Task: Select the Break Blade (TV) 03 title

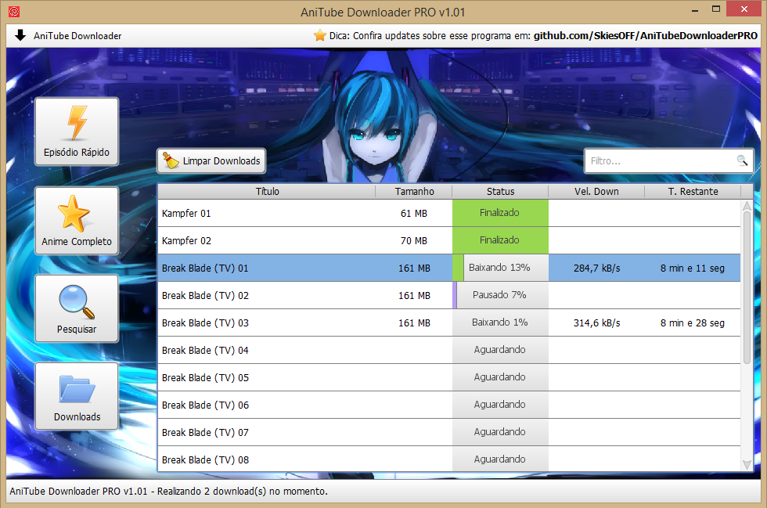Action: (205, 323)
